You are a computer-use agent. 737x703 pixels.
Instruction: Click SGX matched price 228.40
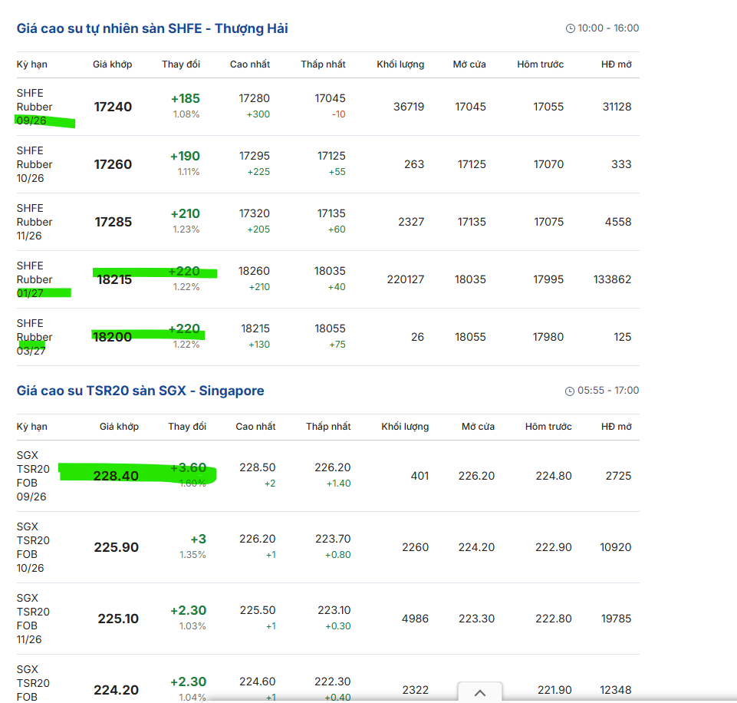click(x=116, y=476)
